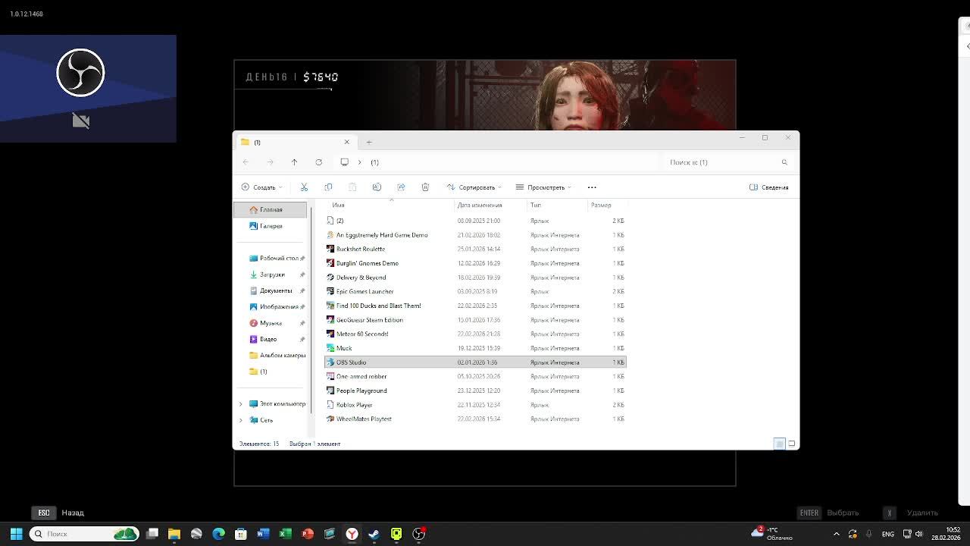Viewport: 970px width, 546px height.
Task: Open the Создать dropdown menu
Action: (262, 187)
